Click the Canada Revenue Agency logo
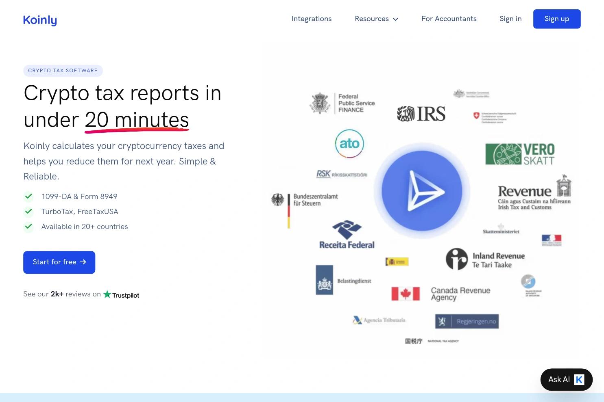Viewport: 604px width, 402px height. tap(441, 294)
